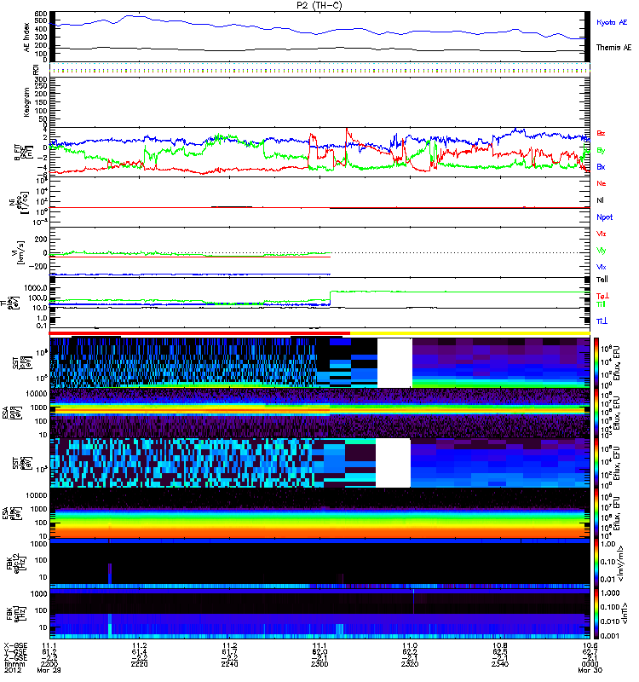Click the ESA electron Eflux color bar
The width and height of the screenshot is (639, 682).
[x=596, y=513]
